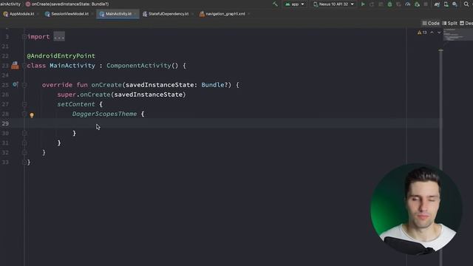This screenshot has height=266, width=473.
Task: Click @AndroidEntryPoint annotation text
Action: click(61, 56)
